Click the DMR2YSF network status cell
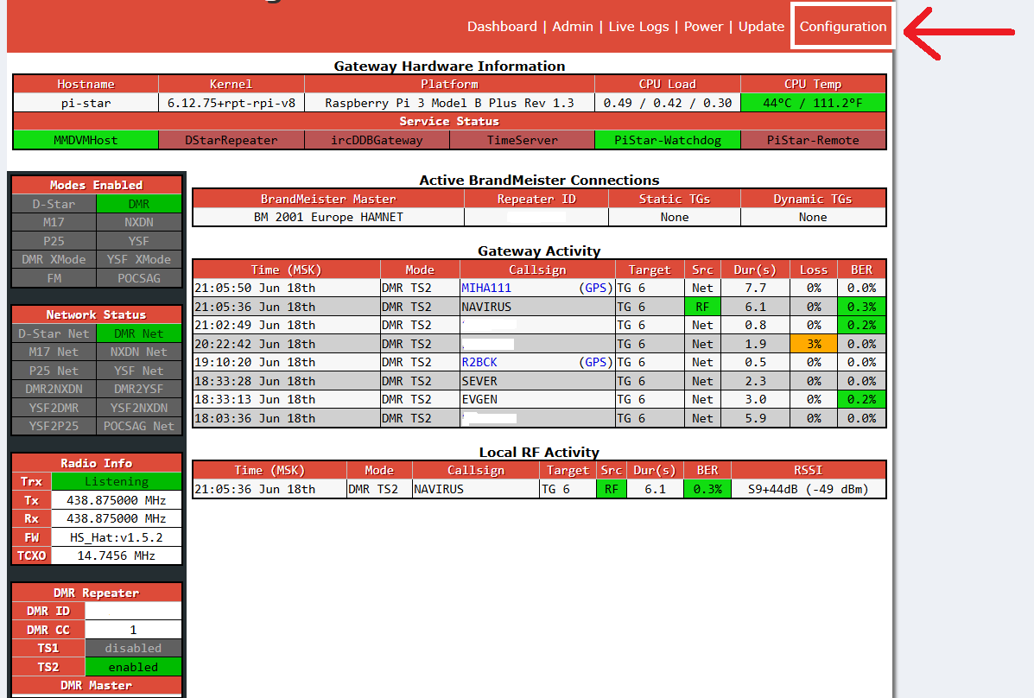Image resolution: width=1034 pixels, height=698 pixels. 139,390
